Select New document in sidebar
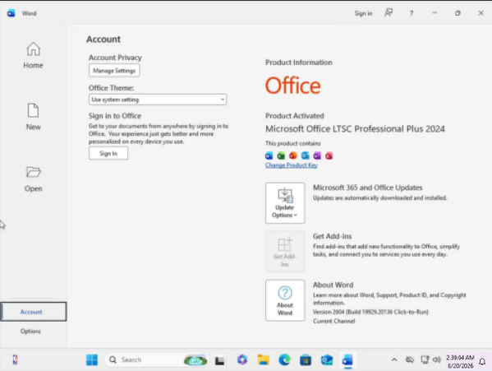 [x=33, y=117]
